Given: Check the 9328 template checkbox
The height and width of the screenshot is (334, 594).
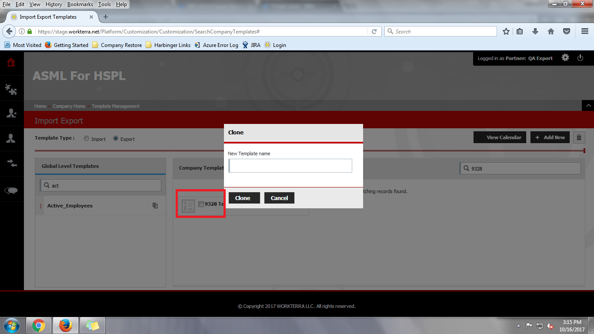Looking at the screenshot, I should click(x=201, y=204).
